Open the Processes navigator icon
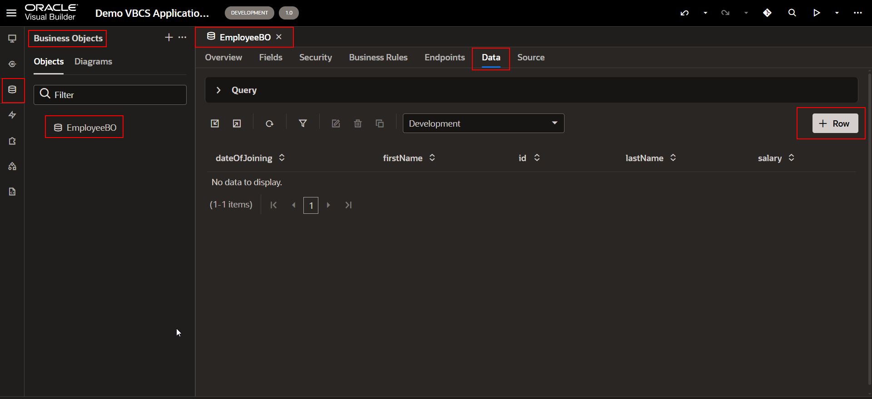This screenshot has height=399, width=872. (12, 166)
